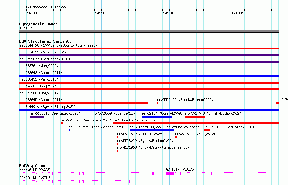Open esv3659595 (Besenbacher2015) label
Screen dimensions: 288x185
pyautogui.click(x=96, y=127)
